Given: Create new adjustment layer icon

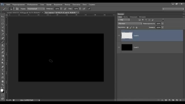Looking at the screenshot, I should 170,100.
